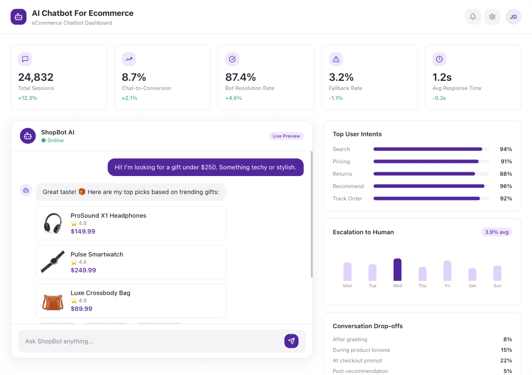Click the ShopBot robot icon in the header
Screen dimensions: 532x375
click(18, 17)
